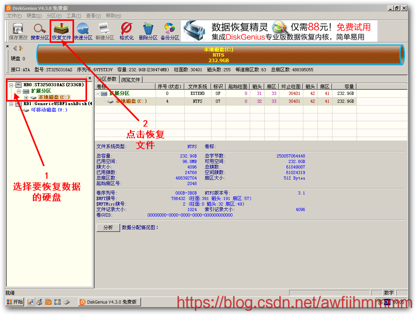Click the 分析 analyze button
416x315 pixels.
108,228
